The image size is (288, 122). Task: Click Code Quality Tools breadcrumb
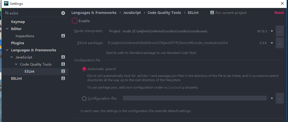click(x=164, y=13)
